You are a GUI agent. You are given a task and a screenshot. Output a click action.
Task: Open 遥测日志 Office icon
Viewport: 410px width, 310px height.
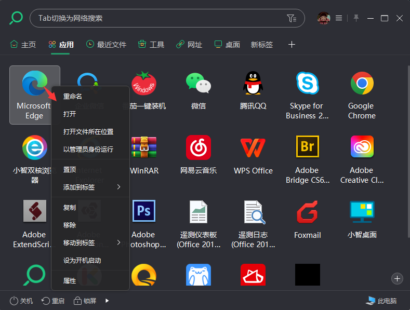pos(255,212)
